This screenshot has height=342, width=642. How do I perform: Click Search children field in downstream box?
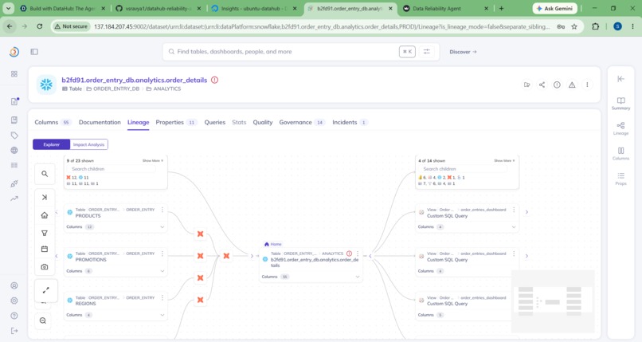click(x=463, y=169)
